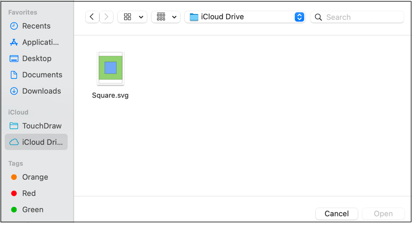Viewport: 412px width, 240px height.
Task: Click the iCloud section header
Action: coord(18,112)
